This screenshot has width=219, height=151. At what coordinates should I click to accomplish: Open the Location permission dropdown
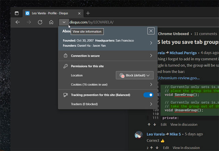pyautogui.click(x=134, y=75)
